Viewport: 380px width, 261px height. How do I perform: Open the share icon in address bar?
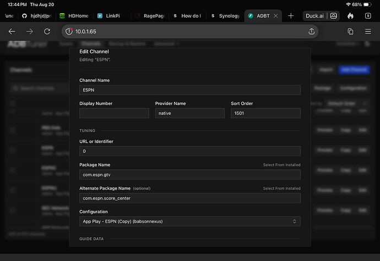(x=311, y=31)
